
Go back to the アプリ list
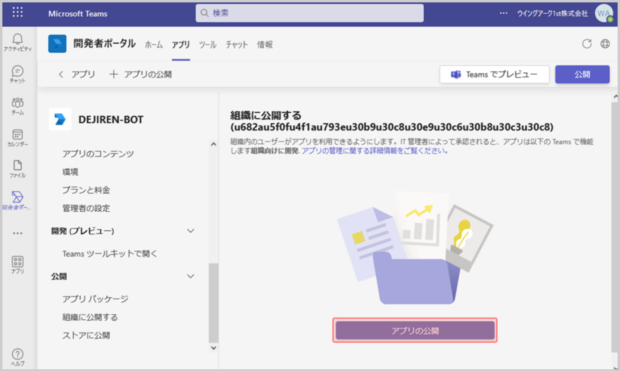(77, 74)
